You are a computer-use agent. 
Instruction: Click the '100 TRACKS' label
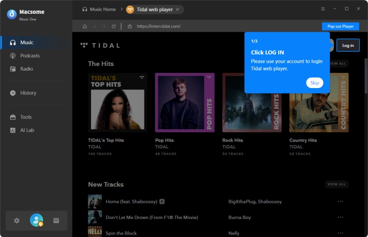[100, 154]
